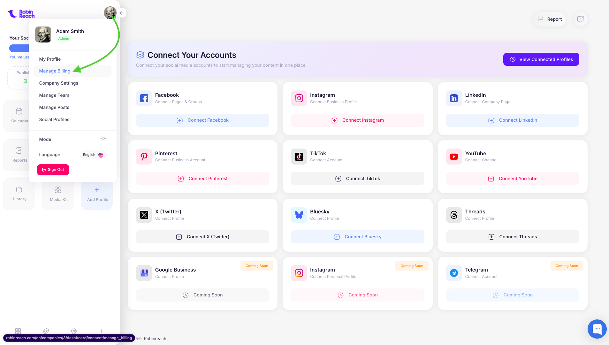This screenshot has width=609, height=345.
Task: Click the bottom bar plus icon
Action: tap(102, 331)
